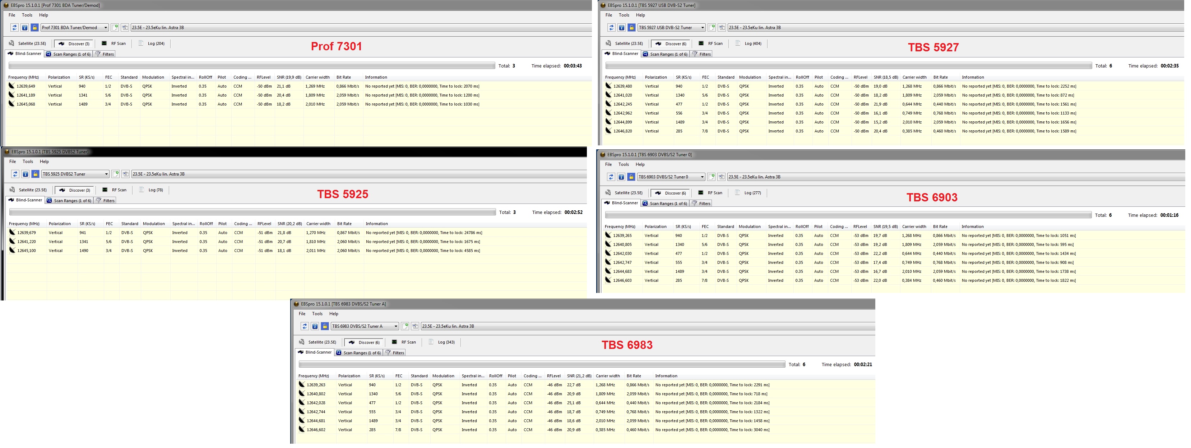The image size is (1191, 448).
Task: Click refresh icon in Prof 7301 window
Action: 14,28
